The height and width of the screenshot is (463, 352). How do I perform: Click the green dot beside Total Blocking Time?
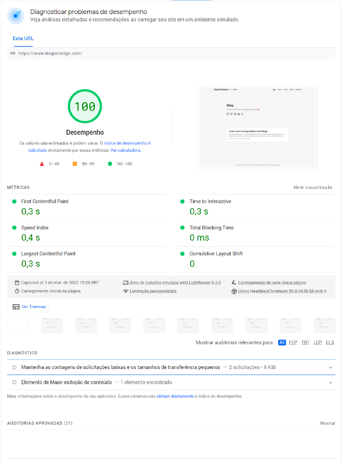tap(182, 228)
